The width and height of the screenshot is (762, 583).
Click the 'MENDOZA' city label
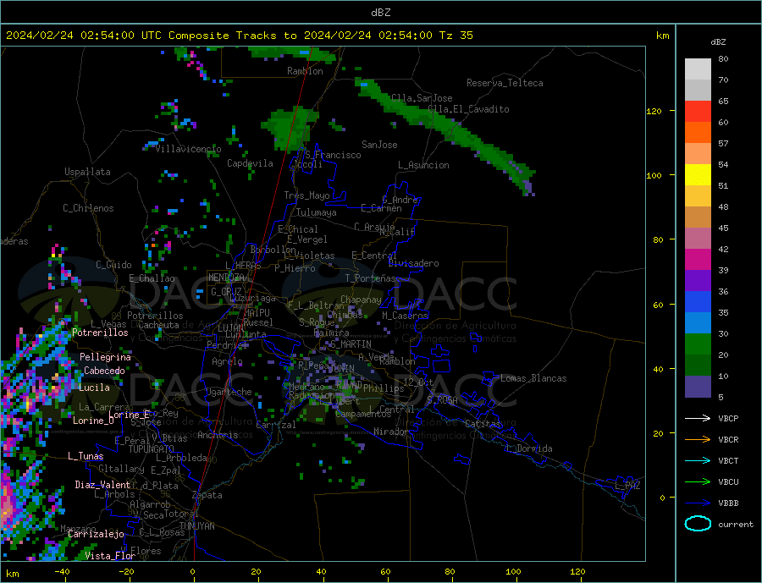226,278
